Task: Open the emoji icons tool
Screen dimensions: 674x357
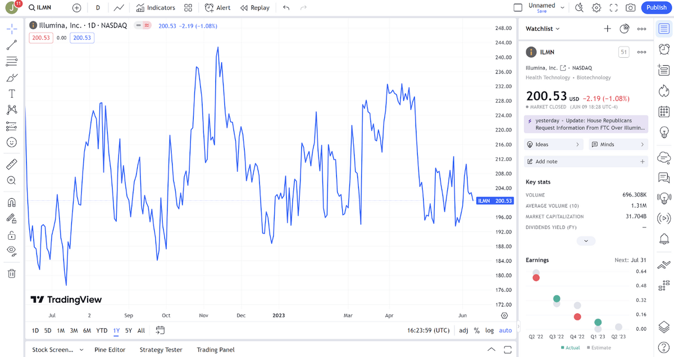Action: tap(11, 143)
